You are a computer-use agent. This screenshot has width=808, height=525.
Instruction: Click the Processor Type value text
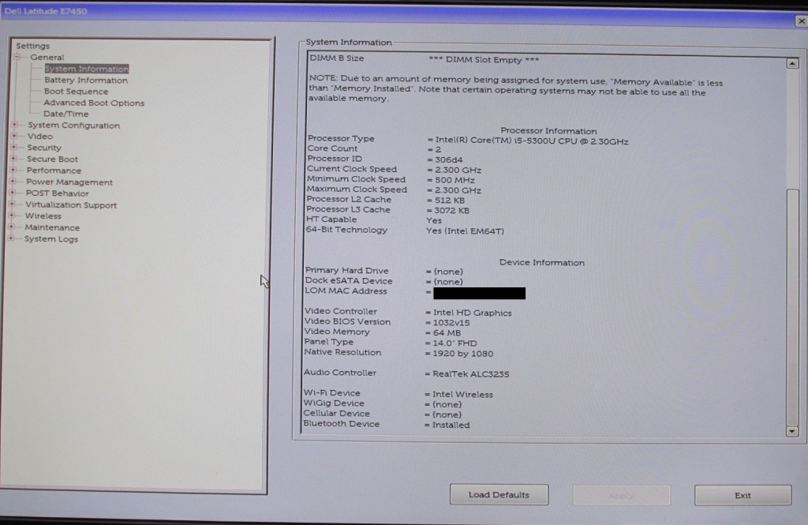coord(532,141)
